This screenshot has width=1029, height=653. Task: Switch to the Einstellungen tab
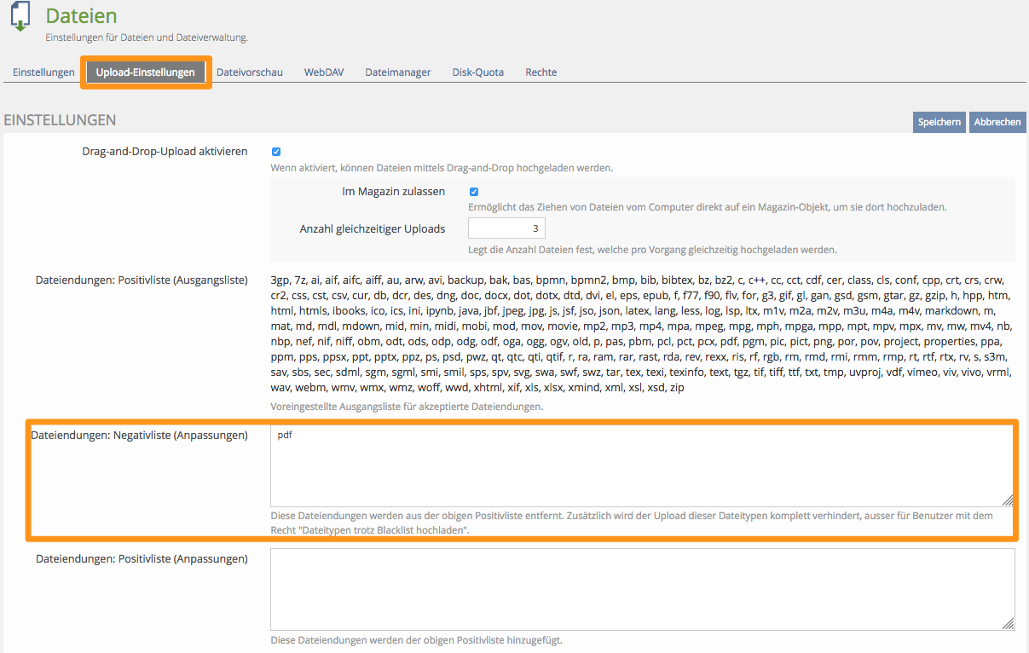[43, 72]
